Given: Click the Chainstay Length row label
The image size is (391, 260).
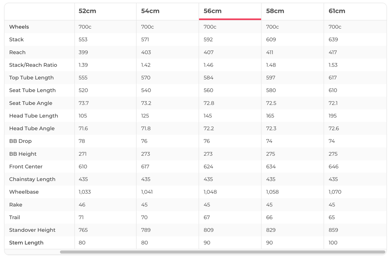Looking at the screenshot, I should [32, 179].
